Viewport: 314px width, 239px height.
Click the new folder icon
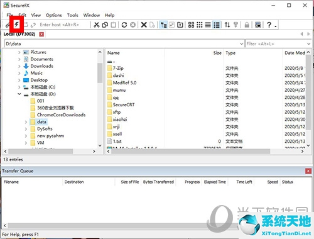(x=180, y=25)
